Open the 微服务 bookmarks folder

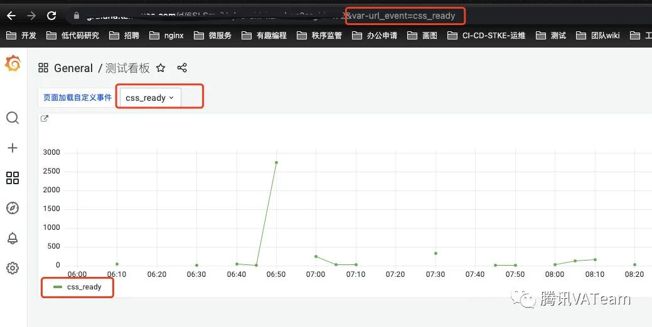click(x=213, y=36)
